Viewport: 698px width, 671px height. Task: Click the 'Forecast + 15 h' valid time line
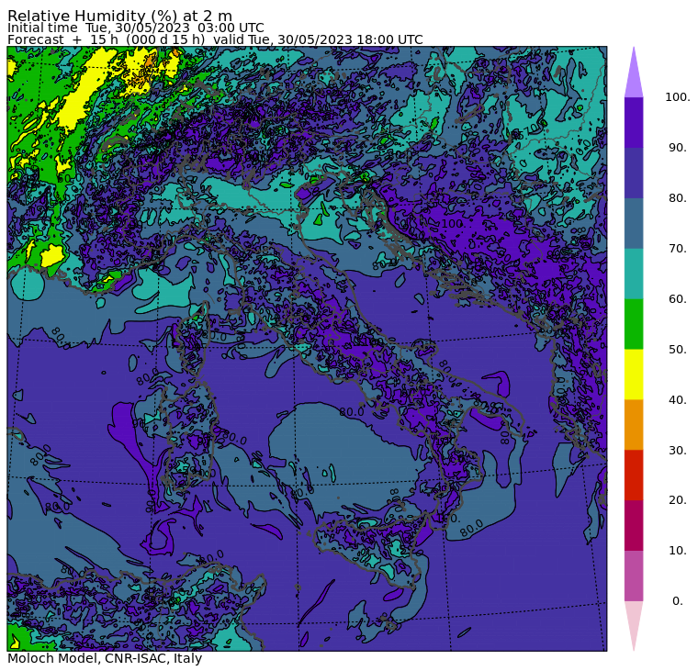[x=215, y=39]
